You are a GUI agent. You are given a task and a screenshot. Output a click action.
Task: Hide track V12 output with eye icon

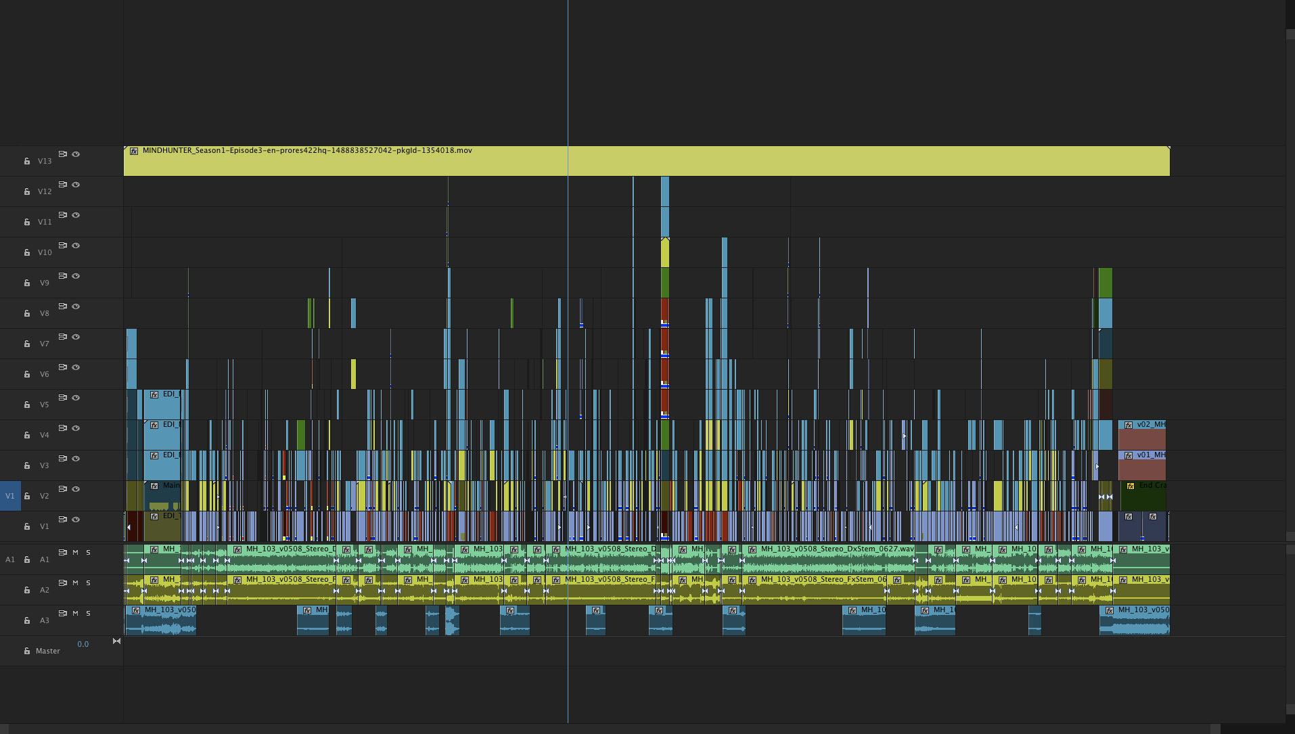tap(76, 185)
